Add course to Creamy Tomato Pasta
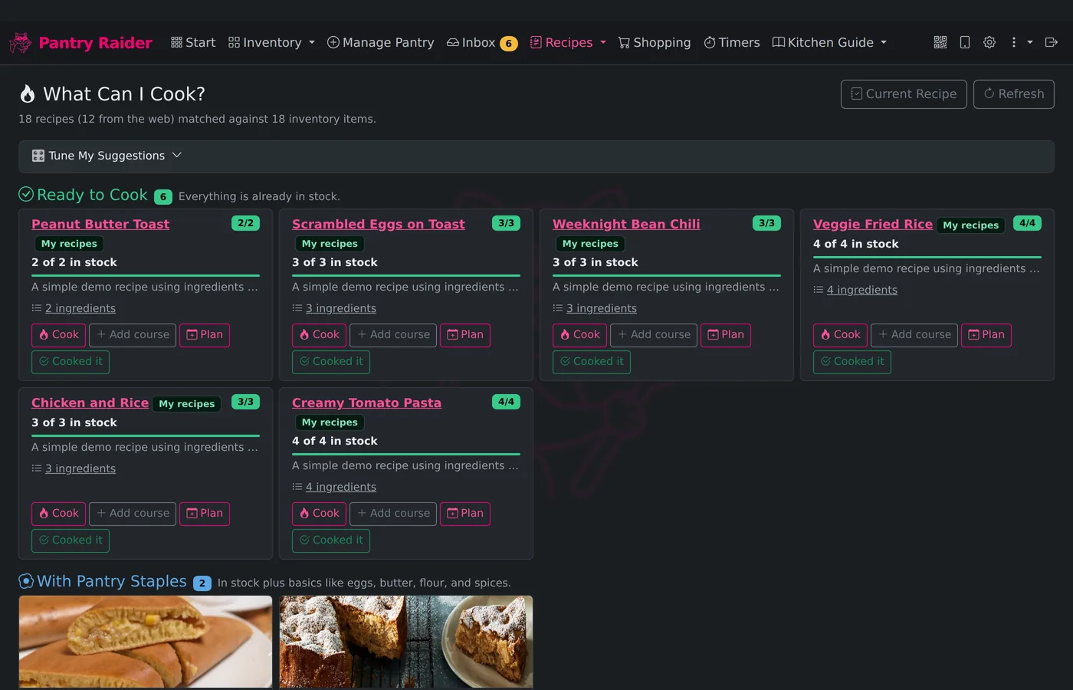The height and width of the screenshot is (690, 1073). pos(393,514)
